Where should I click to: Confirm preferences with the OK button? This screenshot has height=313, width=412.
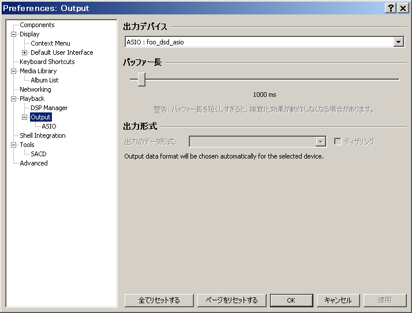coord(291,300)
